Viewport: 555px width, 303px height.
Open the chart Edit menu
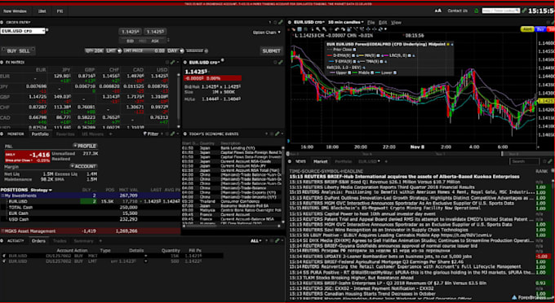point(383,22)
